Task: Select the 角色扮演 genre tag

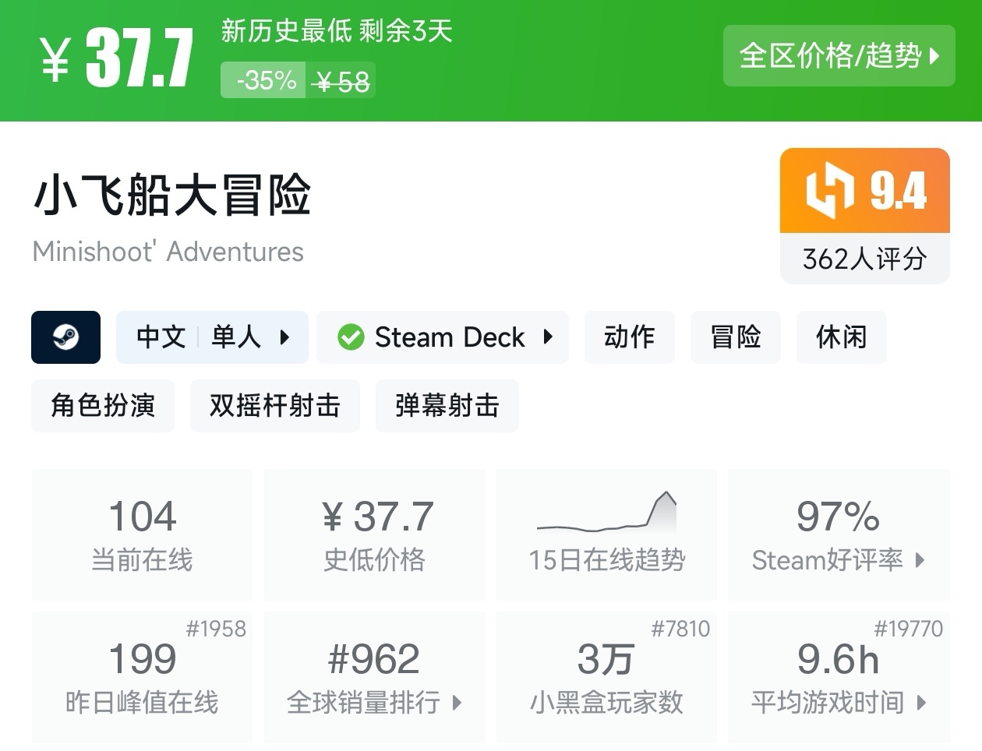Action: (x=103, y=406)
